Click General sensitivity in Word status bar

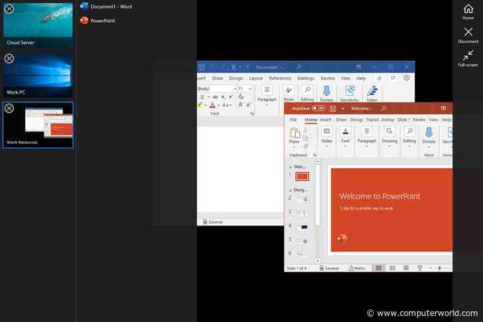pos(213,222)
